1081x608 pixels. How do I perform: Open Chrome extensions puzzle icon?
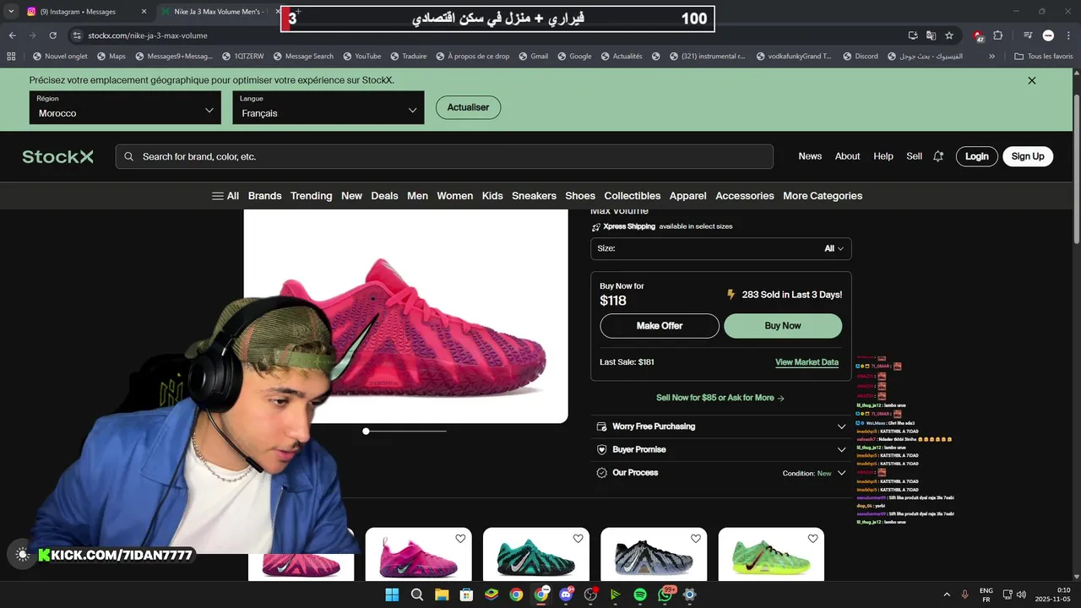click(998, 35)
